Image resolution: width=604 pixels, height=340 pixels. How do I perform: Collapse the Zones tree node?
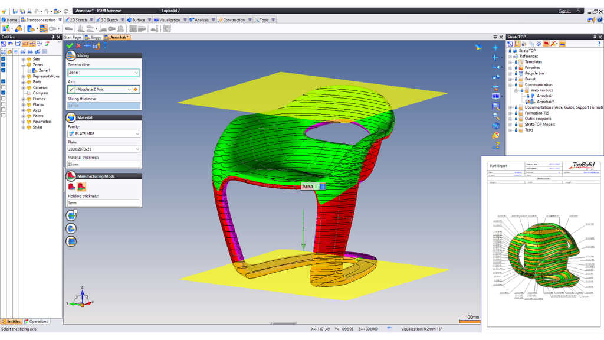[x=23, y=65]
